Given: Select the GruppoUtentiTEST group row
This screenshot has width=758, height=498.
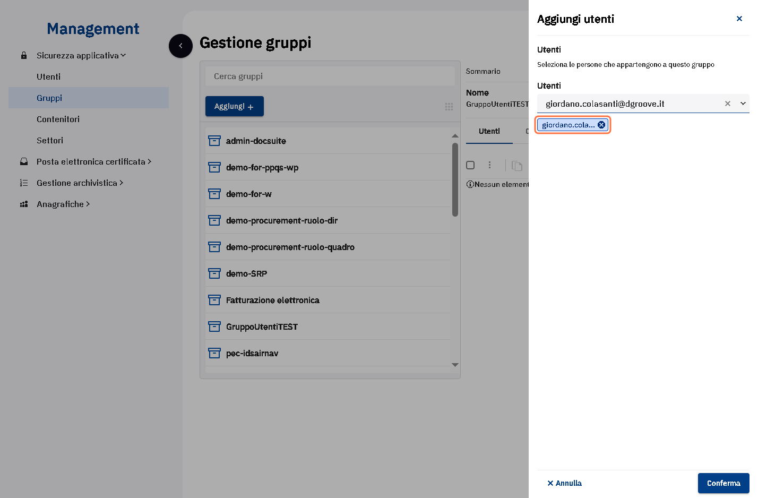Looking at the screenshot, I should pyautogui.click(x=328, y=327).
